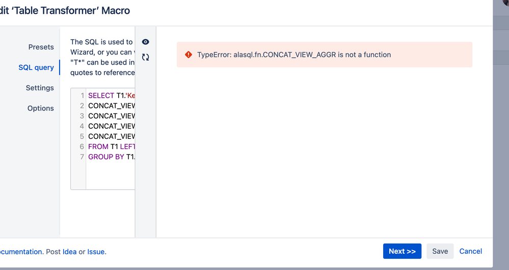Open the Issue link
Viewport: 509px width, 270px height.
click(x=96, y=252)
